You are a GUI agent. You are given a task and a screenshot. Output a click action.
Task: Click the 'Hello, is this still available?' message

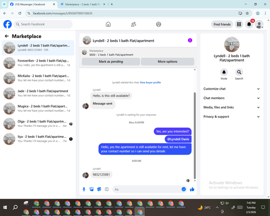tap(111, 96)
